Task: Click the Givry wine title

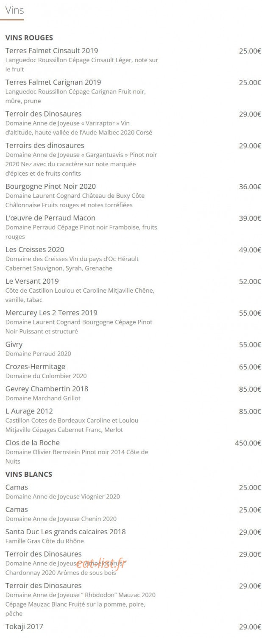Action: 14,344
